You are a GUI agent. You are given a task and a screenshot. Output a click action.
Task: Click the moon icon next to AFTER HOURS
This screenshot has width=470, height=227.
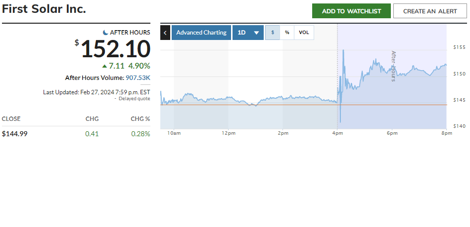point(105,33)
